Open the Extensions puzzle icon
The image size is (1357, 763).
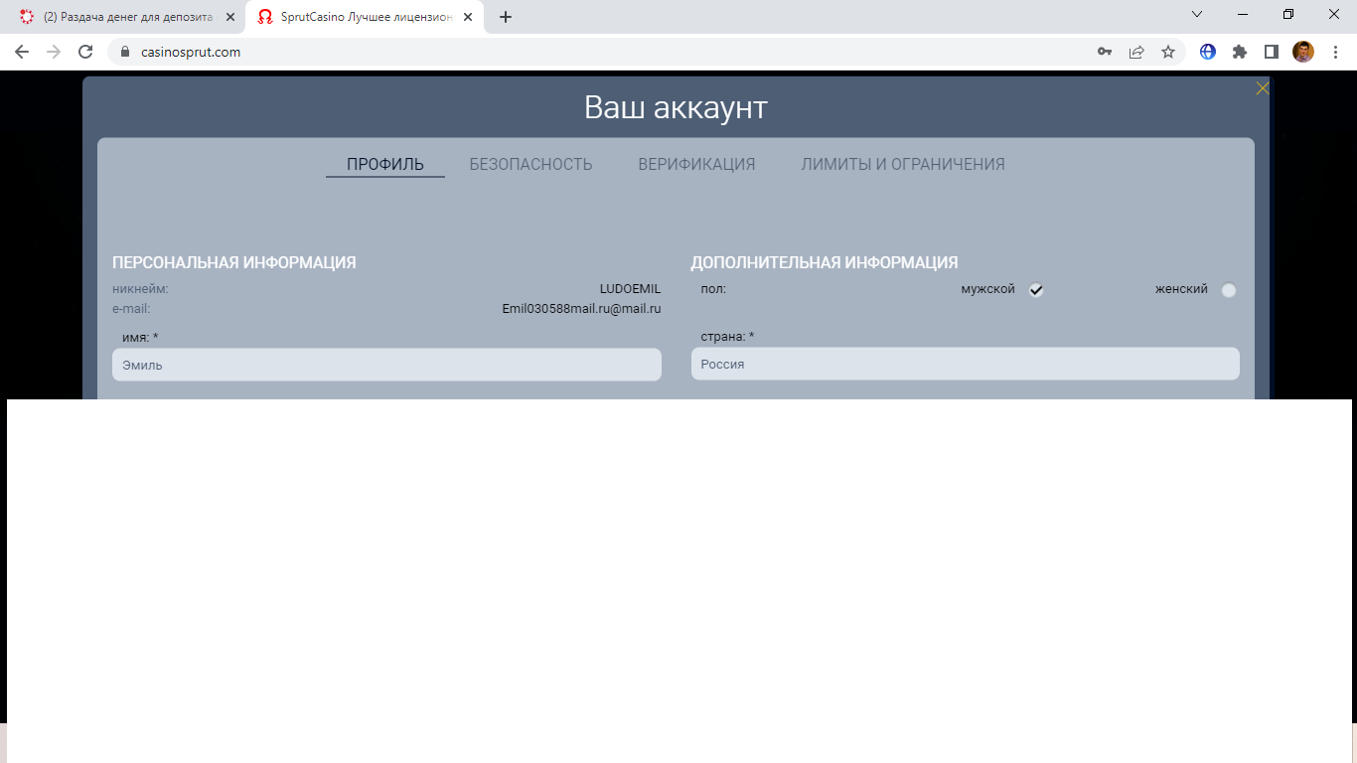(1240, 52)
